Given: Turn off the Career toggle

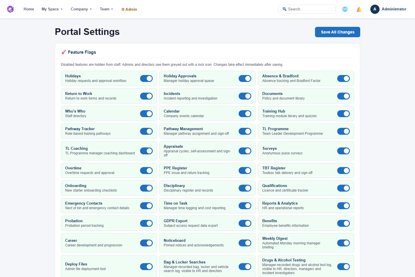Looking at the screenshot, I should click(x=146, y=243).
